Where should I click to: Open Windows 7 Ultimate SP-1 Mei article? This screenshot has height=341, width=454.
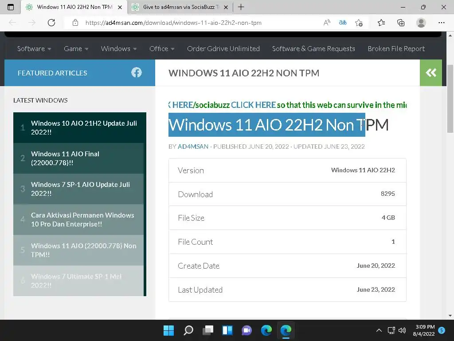76,281
